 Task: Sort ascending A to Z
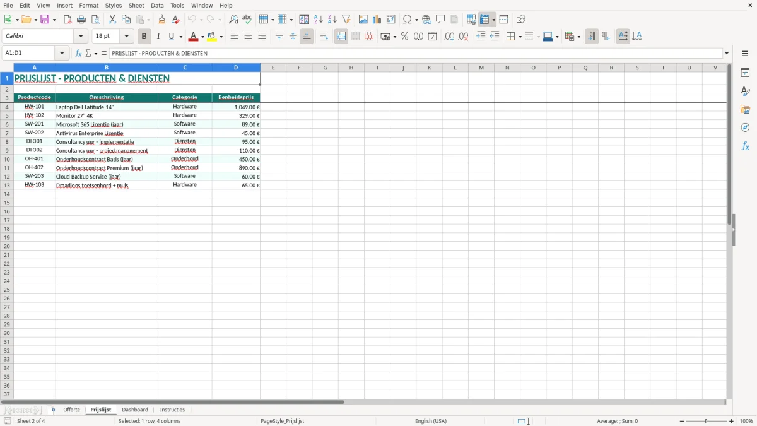(x=318, y=20)
